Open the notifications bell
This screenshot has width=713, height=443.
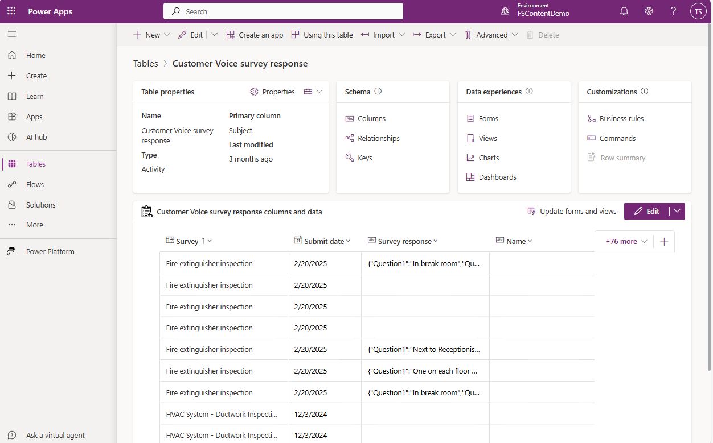click(x=624, y=11)
